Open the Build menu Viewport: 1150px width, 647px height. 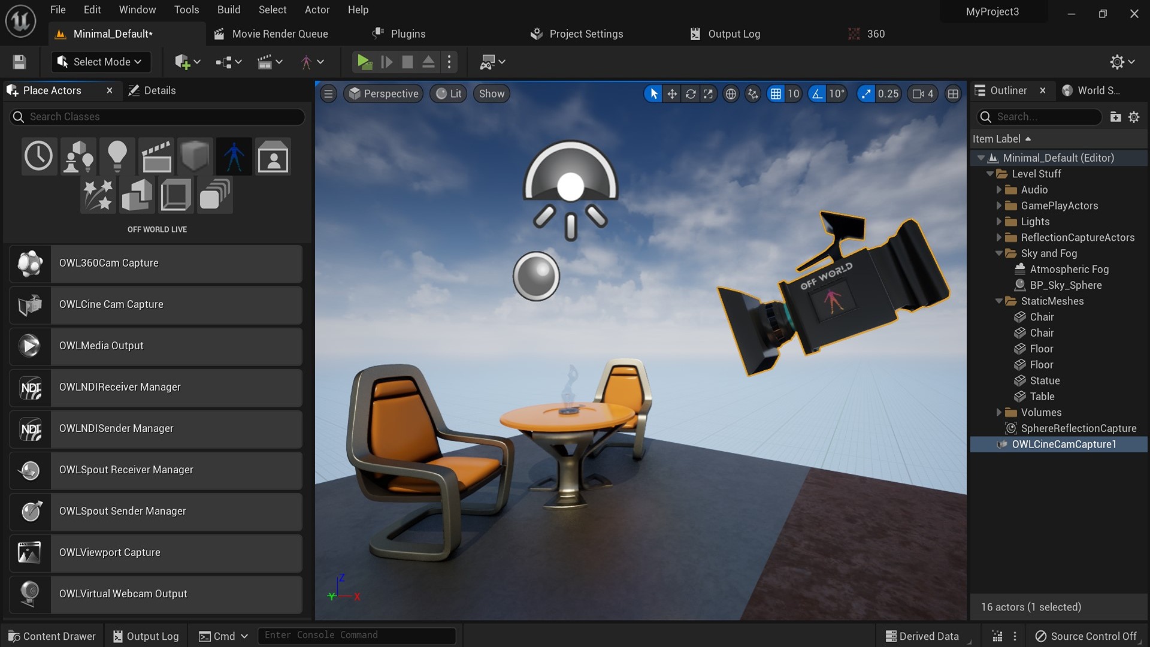pyautogui.click(x=228, y=10)
